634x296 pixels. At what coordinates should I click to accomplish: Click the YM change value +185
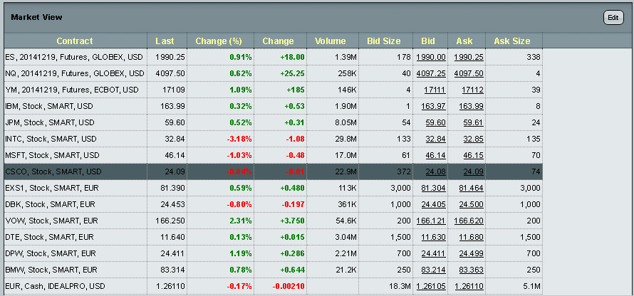pyautogui.click(x=294, y=90)
